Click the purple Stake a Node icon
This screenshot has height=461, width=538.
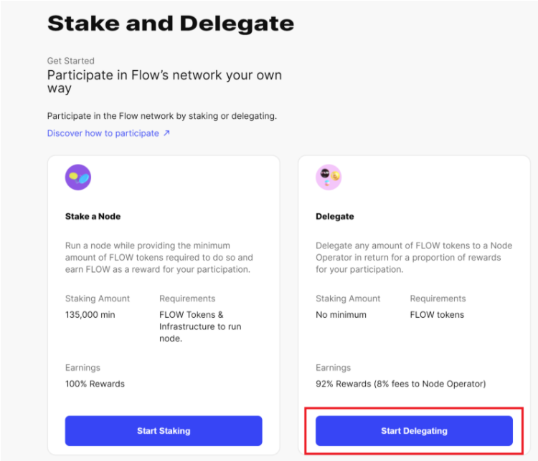tap(78, 177)
